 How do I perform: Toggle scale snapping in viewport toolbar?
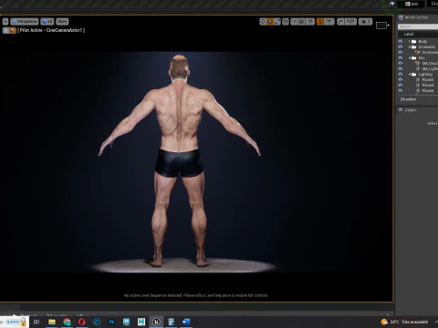[340, 22]
